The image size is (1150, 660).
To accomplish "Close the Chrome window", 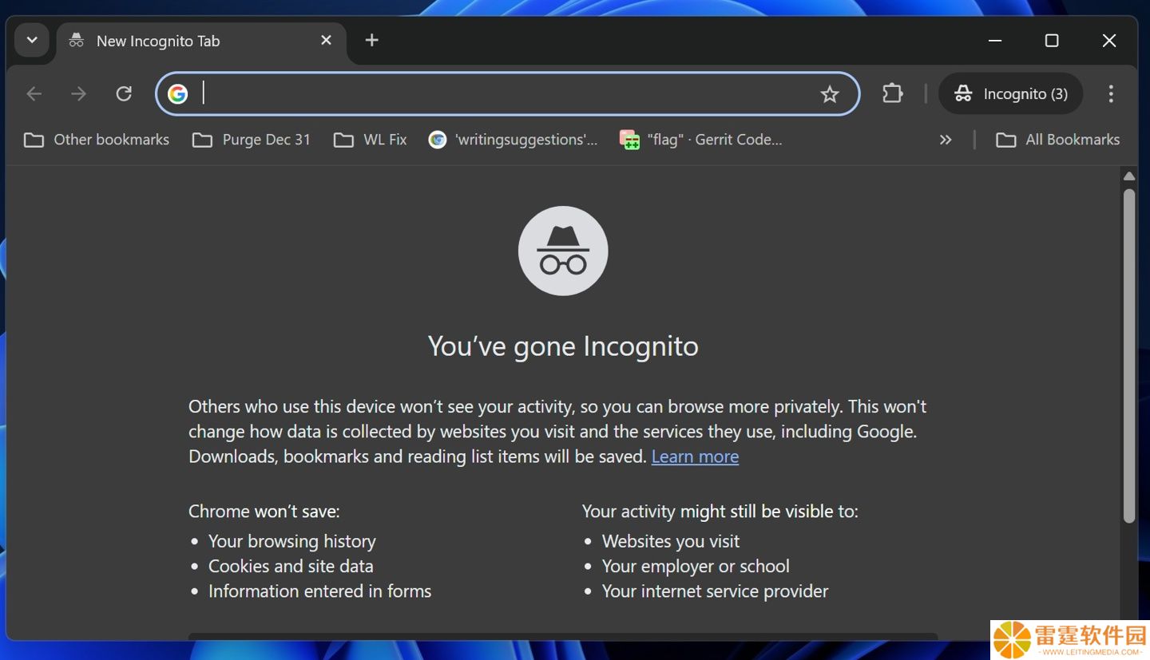I will [1109, 41].
